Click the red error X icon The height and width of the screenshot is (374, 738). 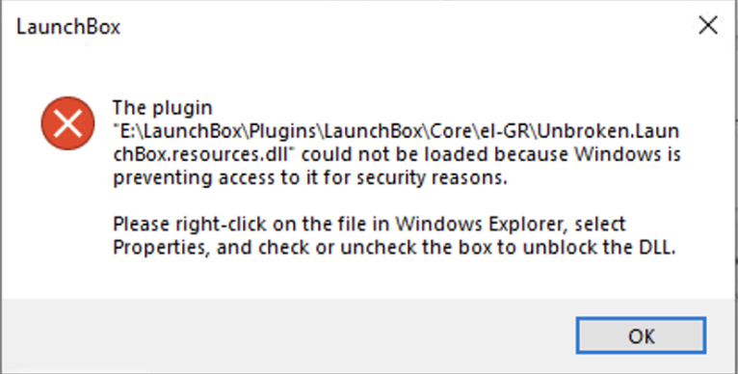[67, 123]
